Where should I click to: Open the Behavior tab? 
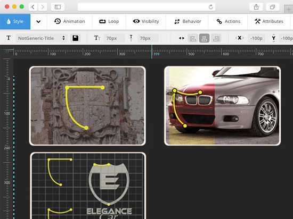tap(188, 21)
